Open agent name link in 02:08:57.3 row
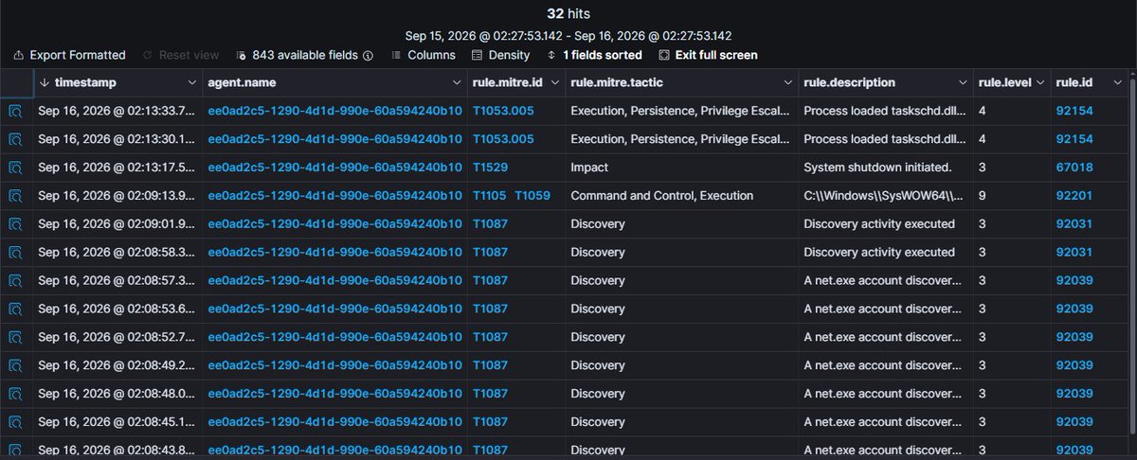 [334, 280]
